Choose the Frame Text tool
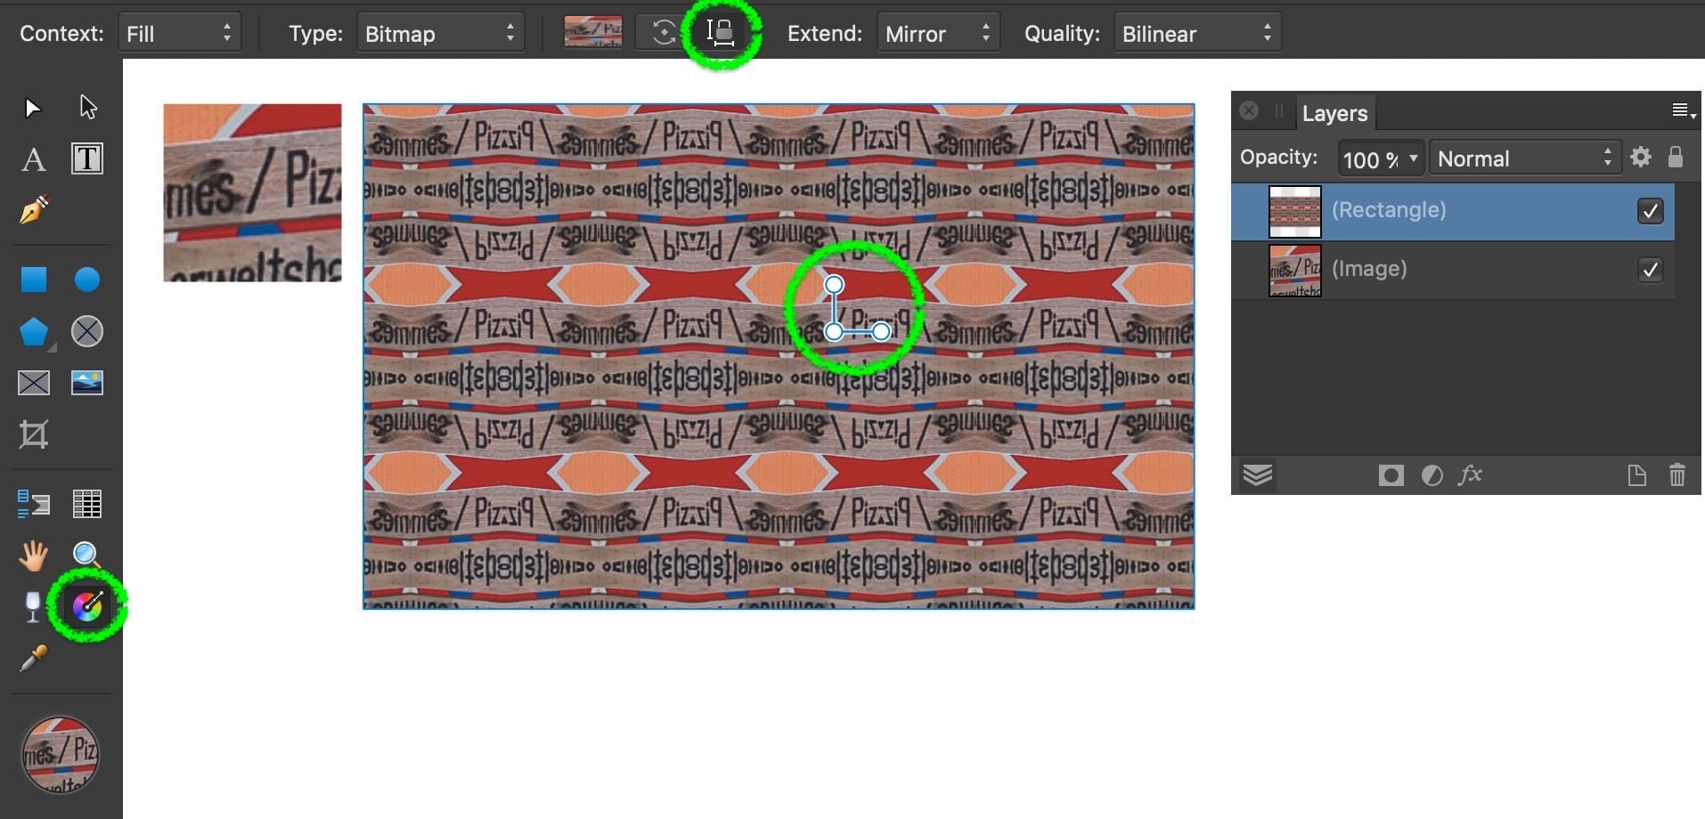1705x819 pixels. click(87, 158)
